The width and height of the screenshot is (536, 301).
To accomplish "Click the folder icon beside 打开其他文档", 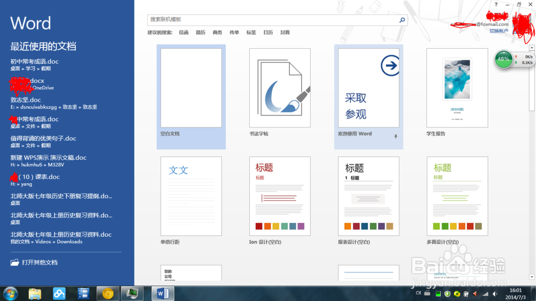I will [x=14, y=262].
